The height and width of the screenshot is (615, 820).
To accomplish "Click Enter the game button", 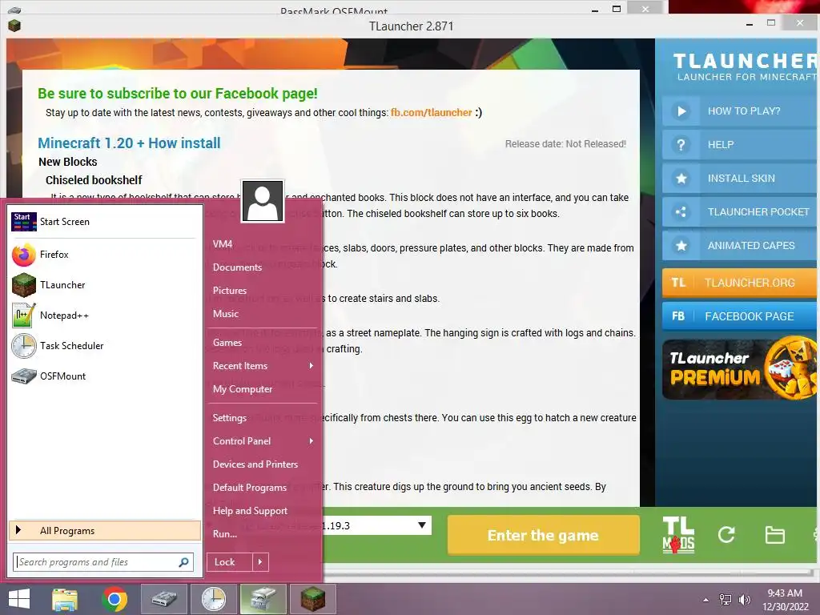I will pos(544,535).
